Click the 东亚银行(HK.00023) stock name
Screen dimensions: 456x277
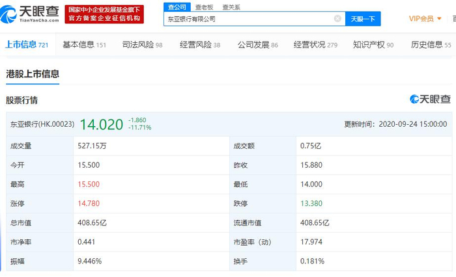(42, 124)
